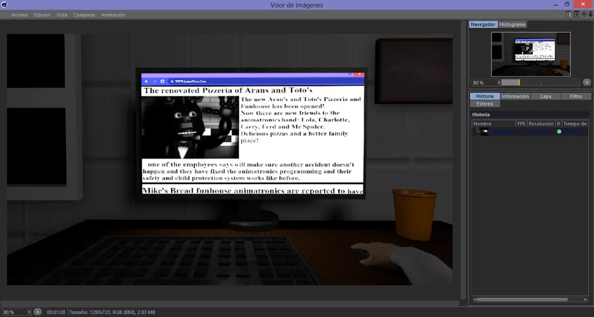Viewport: 594px width, 317px height.
Task: Click the Resolución column header
Action: coord(541,123)
